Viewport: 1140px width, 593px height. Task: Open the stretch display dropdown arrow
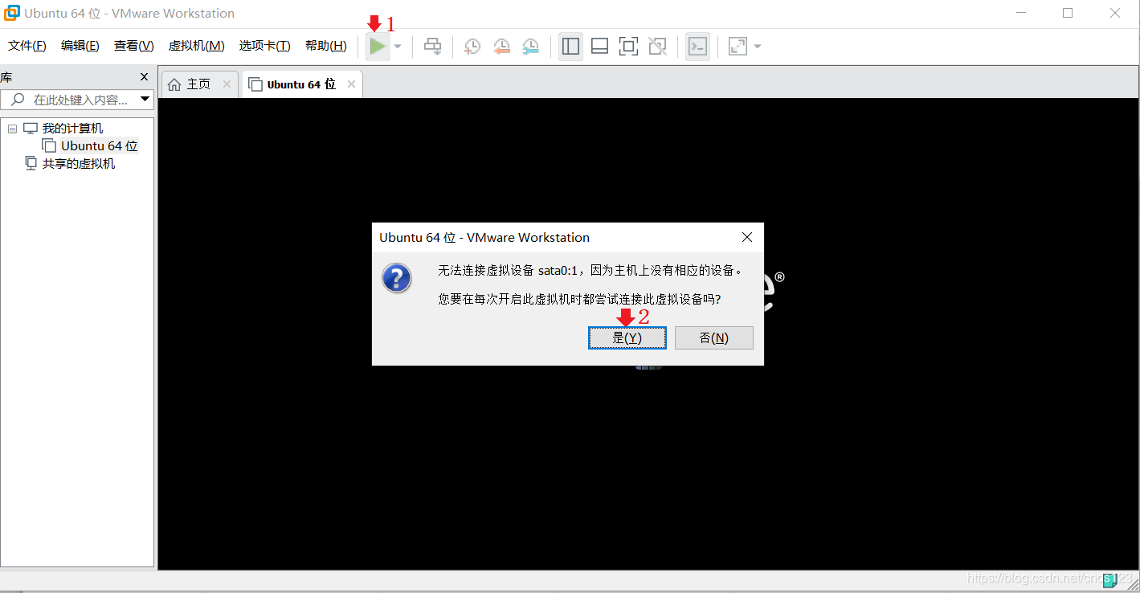pos(758,47)
